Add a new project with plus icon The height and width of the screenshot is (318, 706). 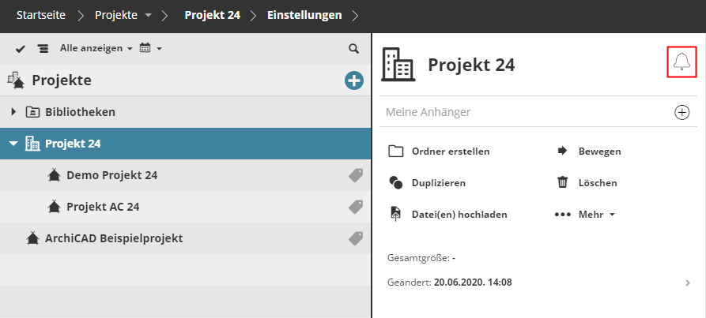click(353, 80)
